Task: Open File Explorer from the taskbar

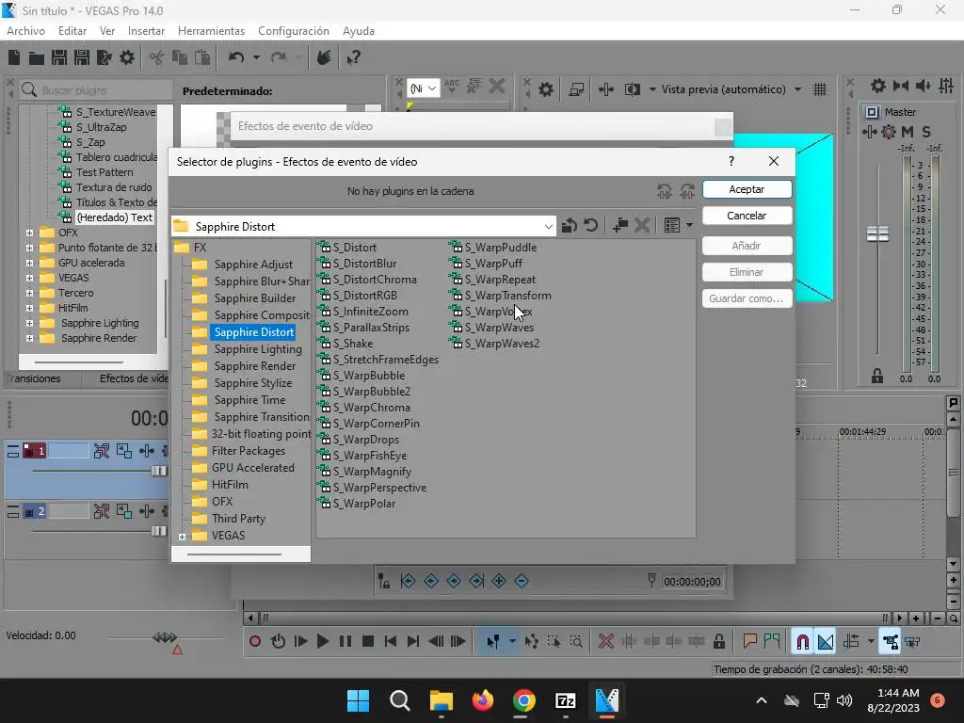Action: pos(441,700)
